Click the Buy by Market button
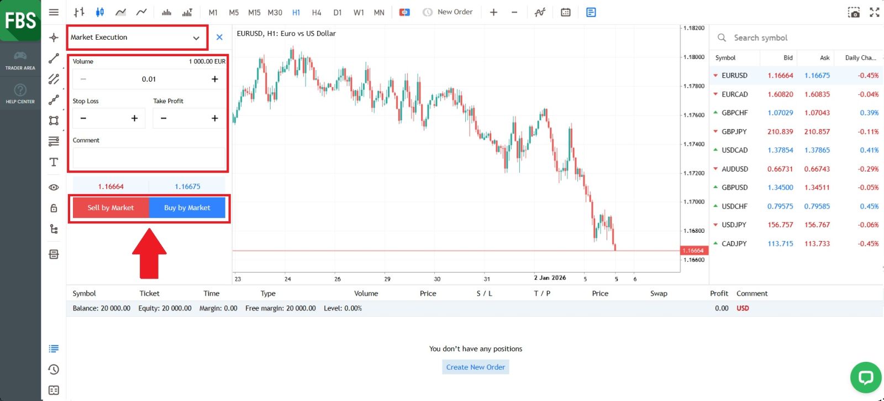The image size is (884, 401). click(x=187, y=208)
